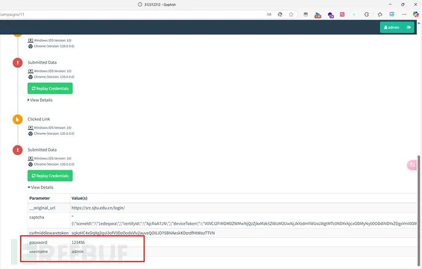Click the Parameter column header
The image size is (422, 269).
tap(49, 198)
